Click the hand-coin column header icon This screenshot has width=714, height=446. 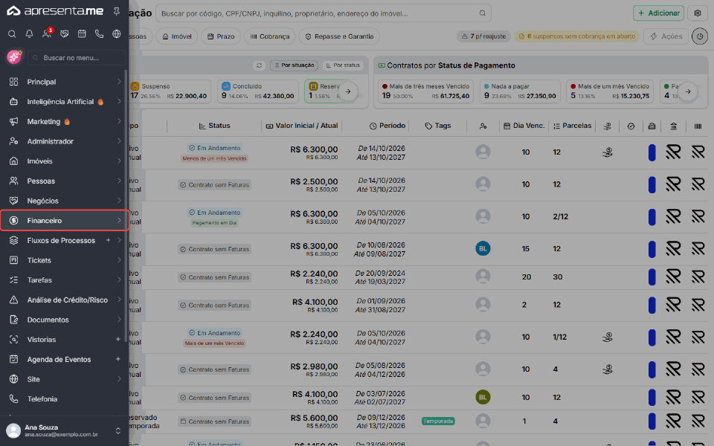[x=607, y=126]
